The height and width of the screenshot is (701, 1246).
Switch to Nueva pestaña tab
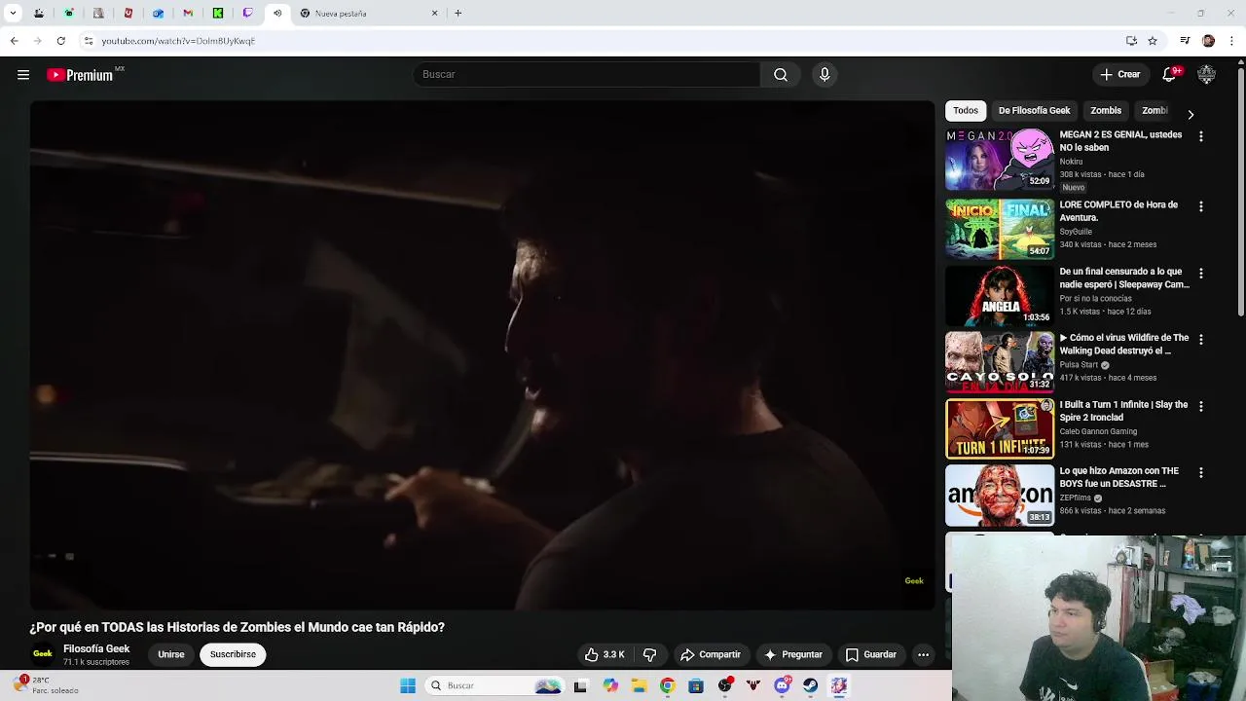(368, 14)
